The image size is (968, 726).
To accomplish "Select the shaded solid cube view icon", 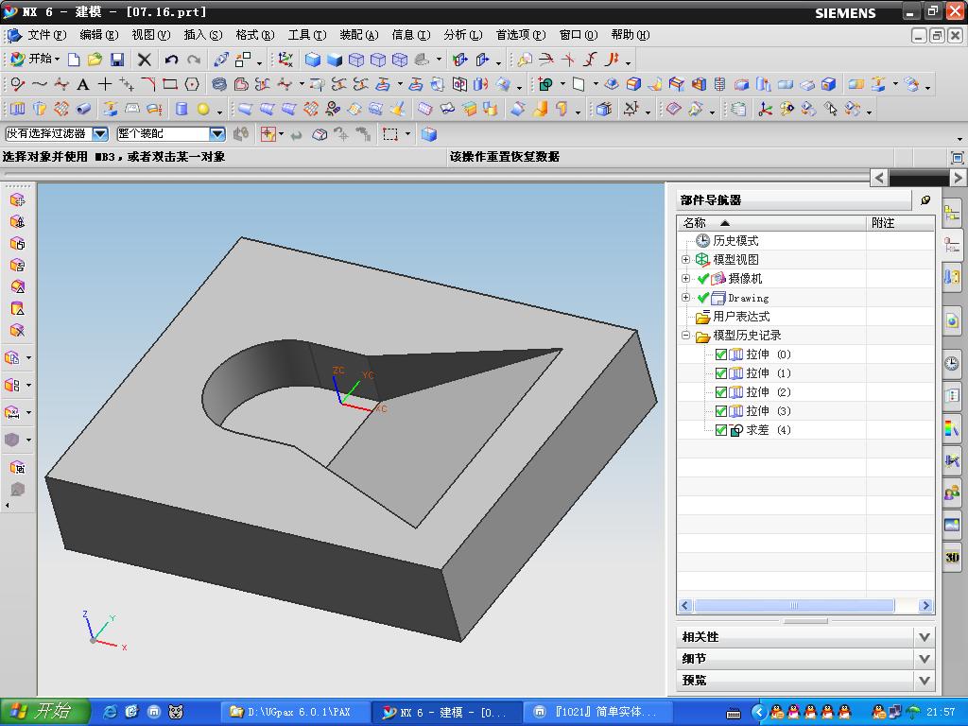I will coord(335,60).
